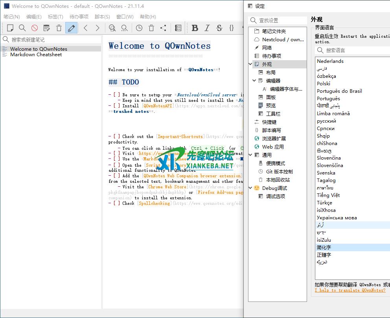Apply bold formatting with B icon
Image resolution: width=390 pixels, height=318 pixels.
coord(195,28)
